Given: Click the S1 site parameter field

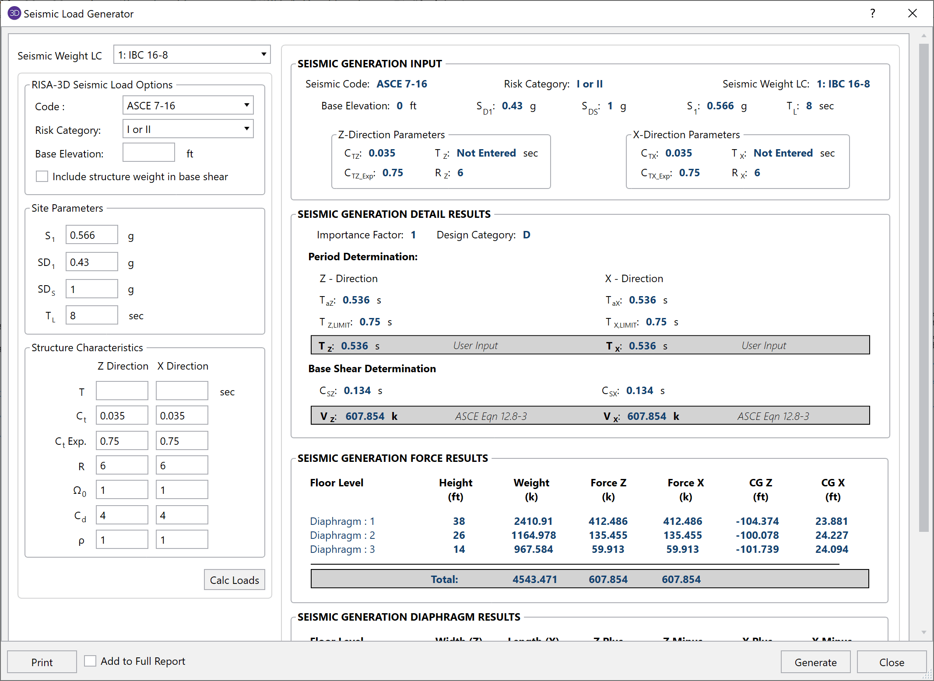Looking at the screenshot, I should pyautogui.click(x=91, y=235).
